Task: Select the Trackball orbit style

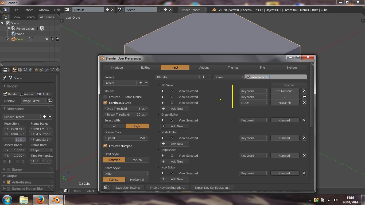Action: [137, 160]
